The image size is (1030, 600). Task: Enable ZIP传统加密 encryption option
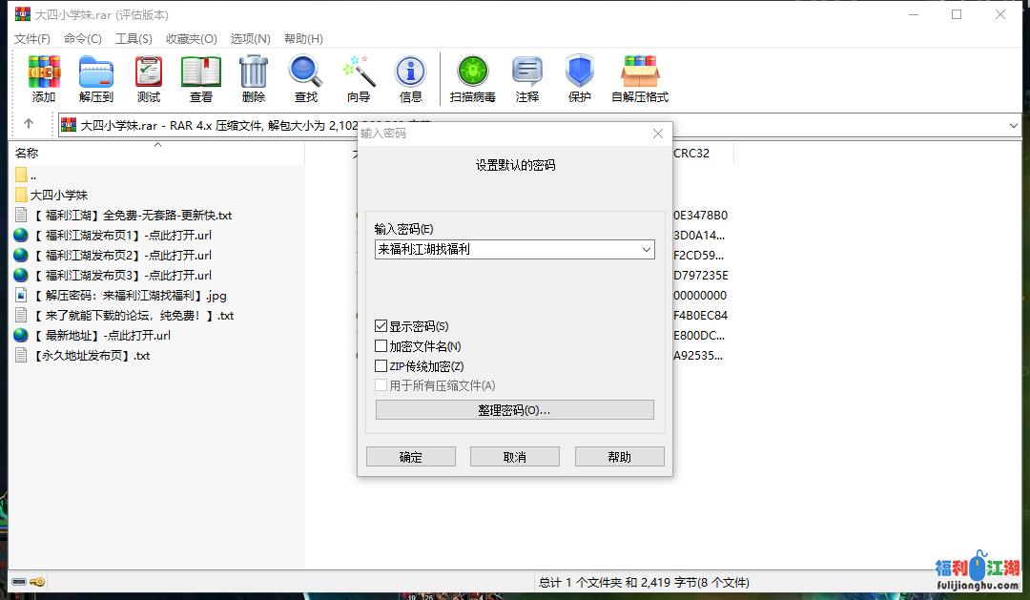pos(381,364)
